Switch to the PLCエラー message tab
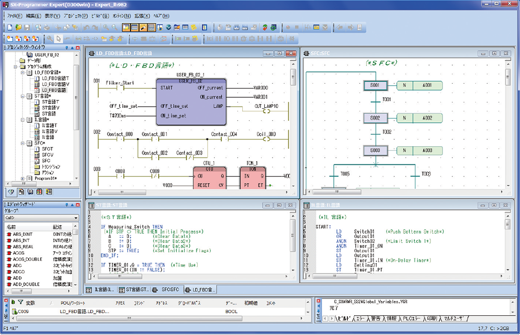 tap(411, 319)
